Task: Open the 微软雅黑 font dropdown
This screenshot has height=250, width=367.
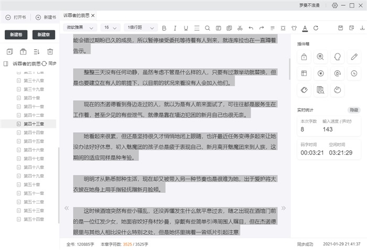Action: point(80,28)
